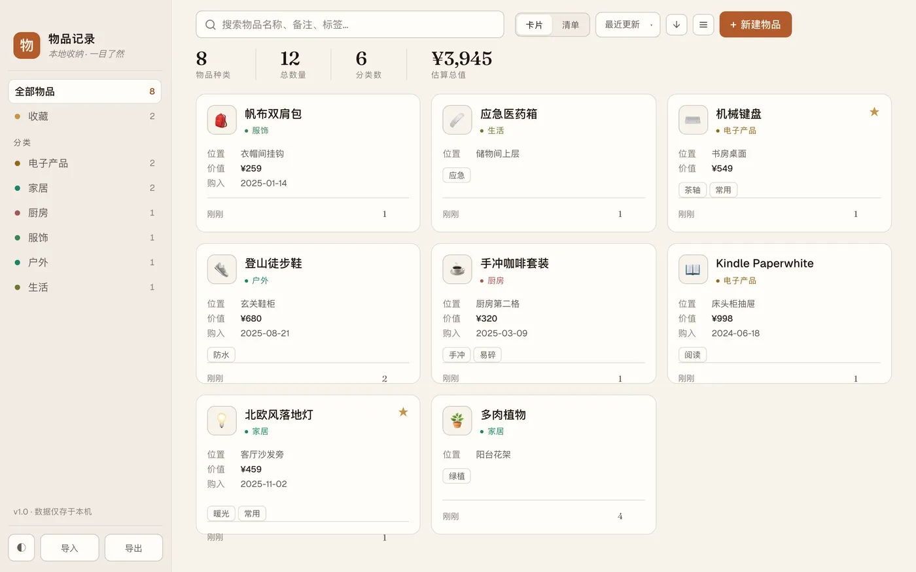Filter by 电子产品 category in sidebar

tap(84, 163)
